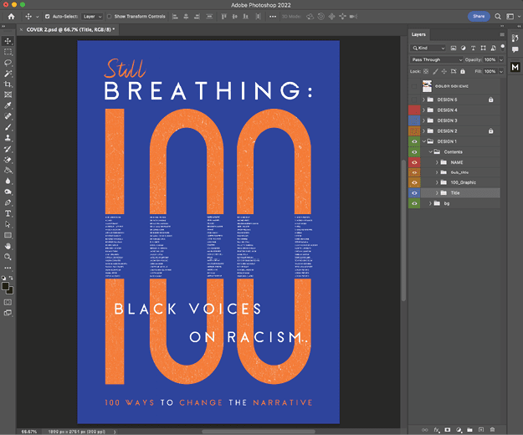
Task: Select the Crop tool
Action: (x=8, y=84)
